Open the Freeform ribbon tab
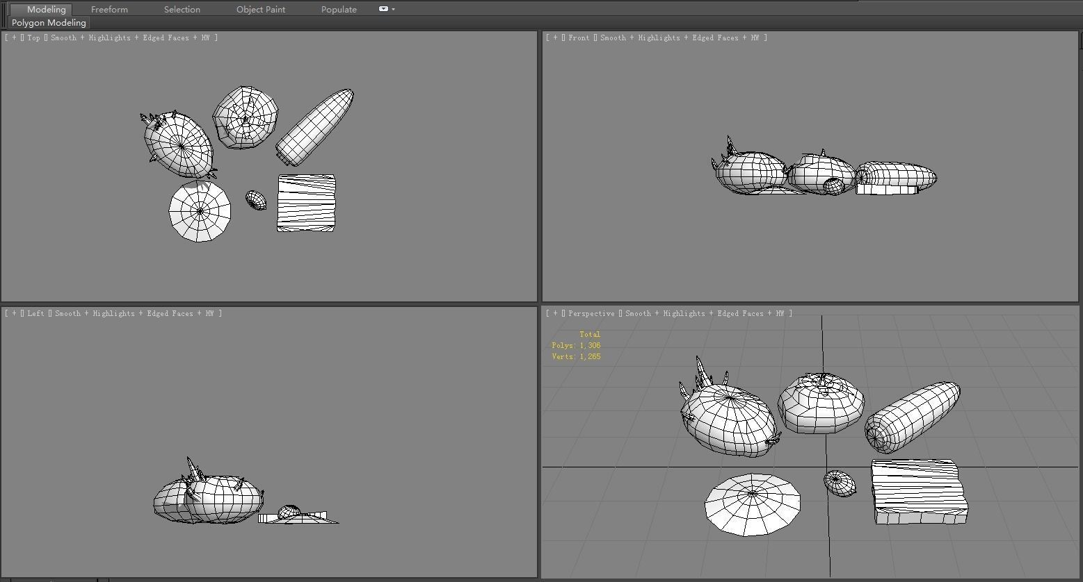Screen dimensions: 1083x582 pos(109,9)
